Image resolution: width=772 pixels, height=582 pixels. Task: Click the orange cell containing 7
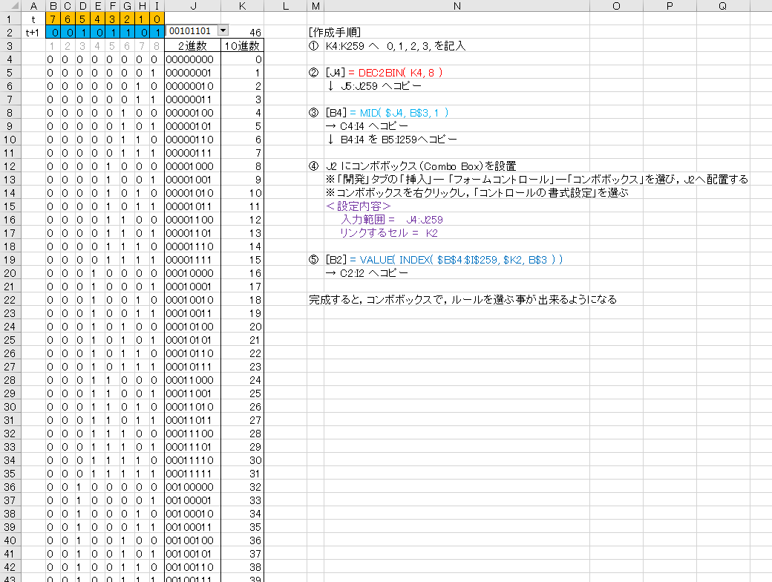pos(53,19)
